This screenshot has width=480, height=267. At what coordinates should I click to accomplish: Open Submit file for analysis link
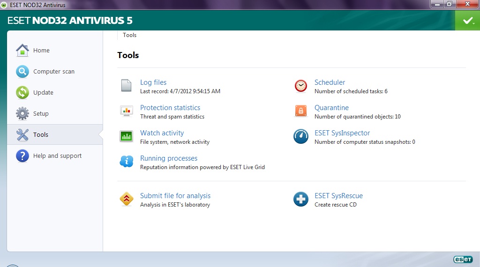pyautogui.click(x=175, y=196)
